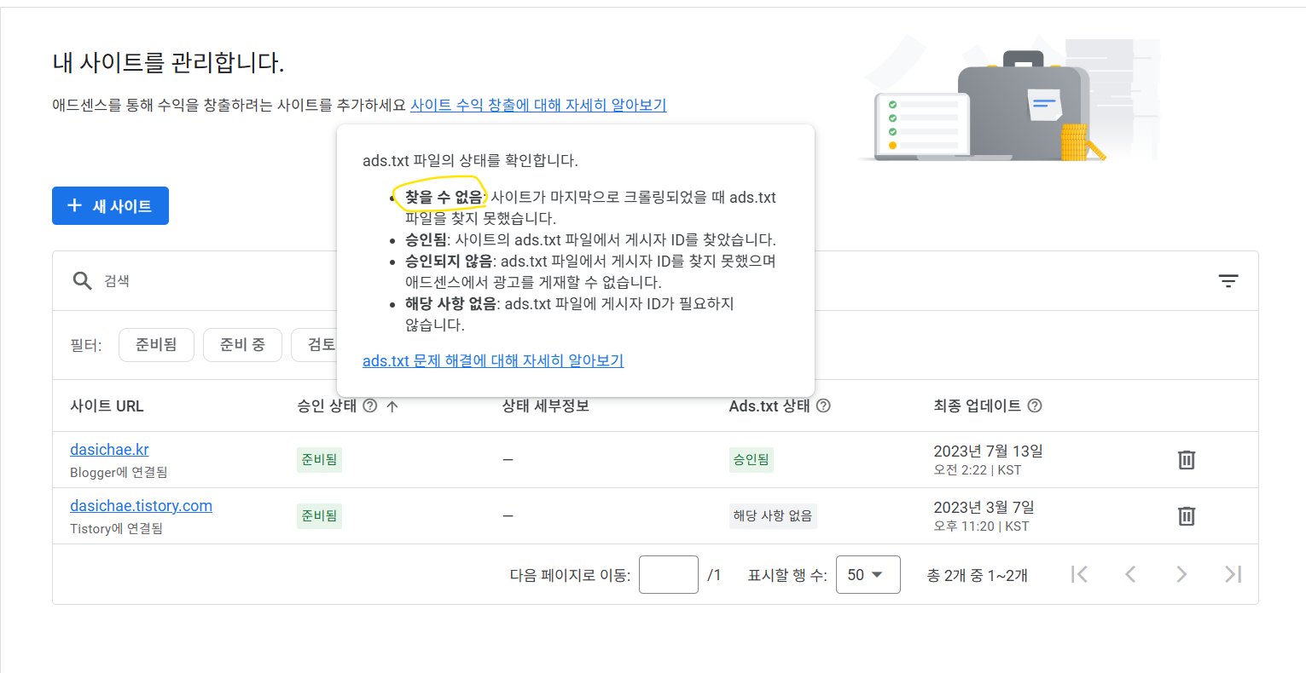Open the dasichae.tistory.com site link
The height and width of the screenshot is (673, 1306).
[x=142, y=505]
